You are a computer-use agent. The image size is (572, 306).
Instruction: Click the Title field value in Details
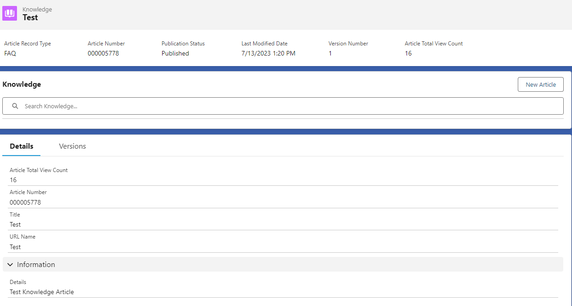click(x=15, y=224)
